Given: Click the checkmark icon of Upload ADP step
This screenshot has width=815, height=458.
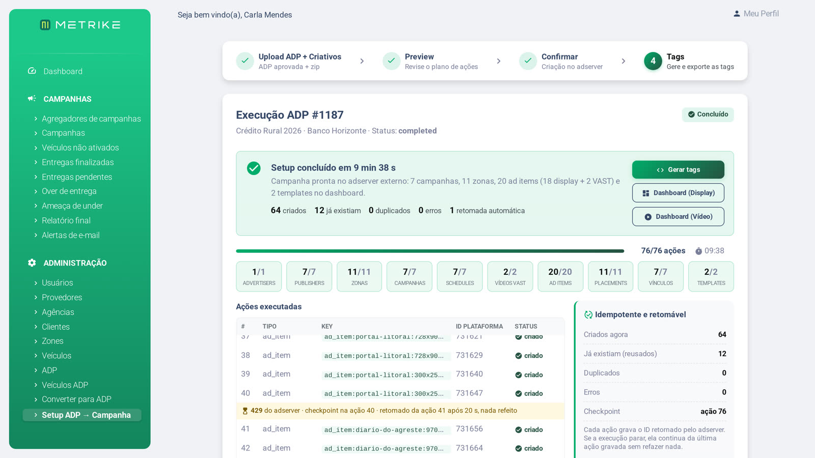Looking at the screenshot, I should point(245,61).
